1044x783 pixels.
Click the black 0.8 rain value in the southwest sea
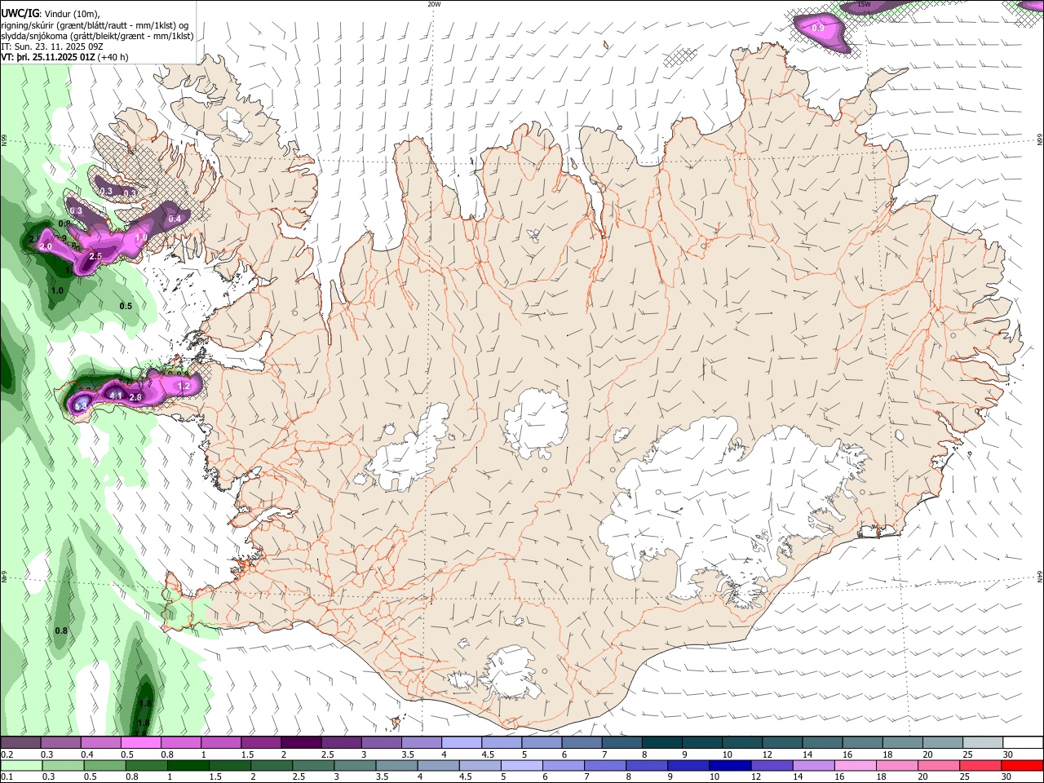point(61,630)
